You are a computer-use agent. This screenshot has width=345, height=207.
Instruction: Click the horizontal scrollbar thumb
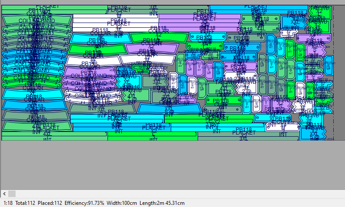coord(12,194)
